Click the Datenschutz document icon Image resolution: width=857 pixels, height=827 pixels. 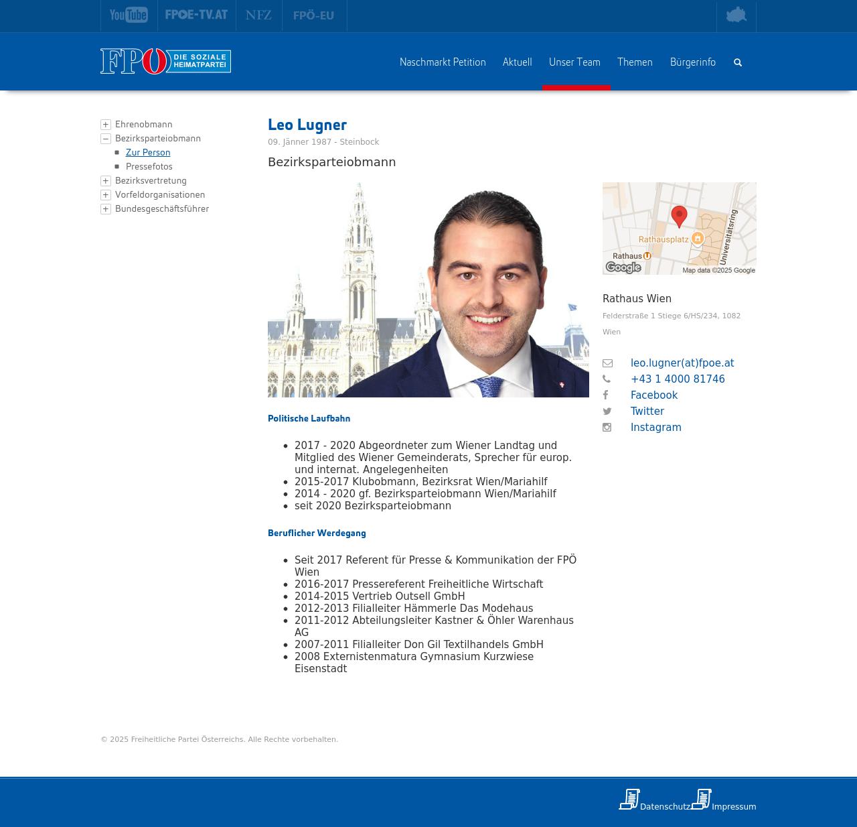click(629, 799)
